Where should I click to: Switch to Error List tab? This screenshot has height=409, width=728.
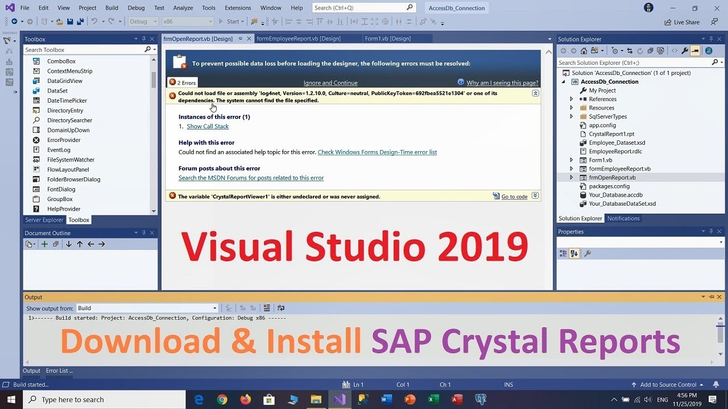point(59,371)
